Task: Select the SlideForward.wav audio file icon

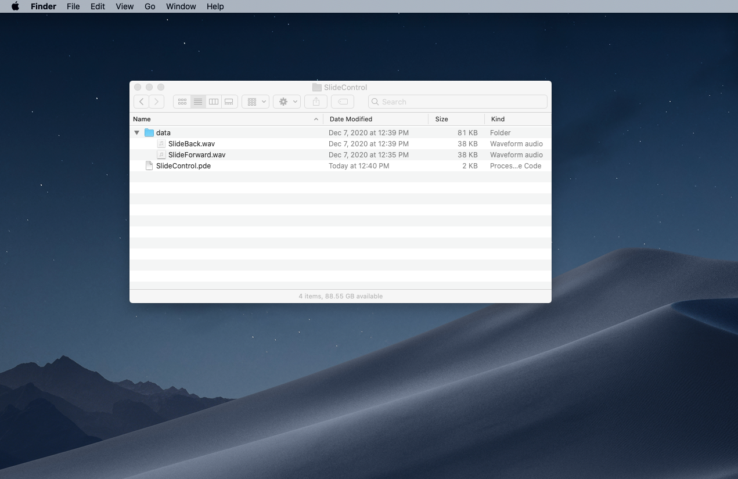Action: 161,154
